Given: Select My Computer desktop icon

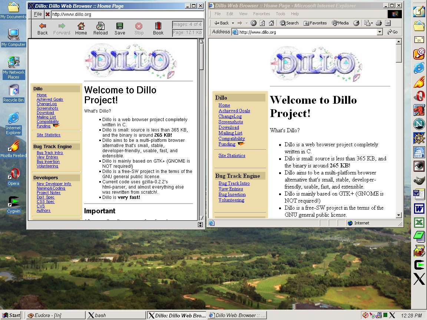Looking at the screenshot, I should click(13, 37).
